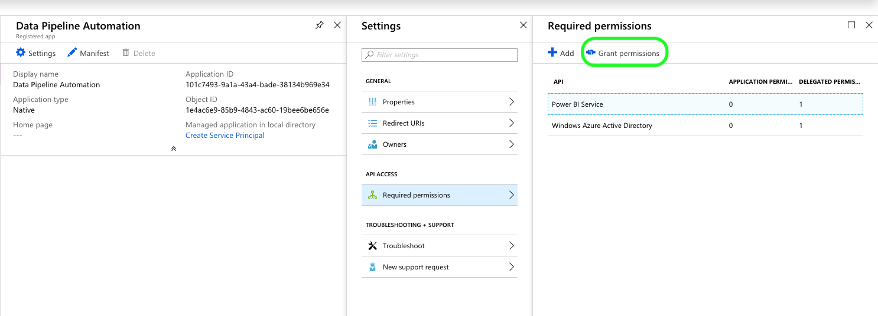
Task: Click the Grant permissions handshake icon
Action: click(x=591, y=52)
